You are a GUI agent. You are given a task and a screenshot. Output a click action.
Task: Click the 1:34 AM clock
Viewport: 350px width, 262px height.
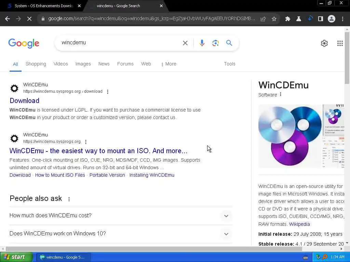coord(337,257)
